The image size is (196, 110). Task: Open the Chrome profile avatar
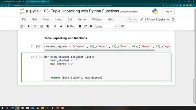pos(190,5)
